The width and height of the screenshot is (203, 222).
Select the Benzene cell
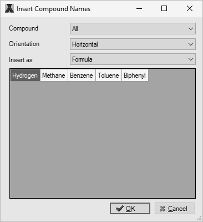coord(82,75)
